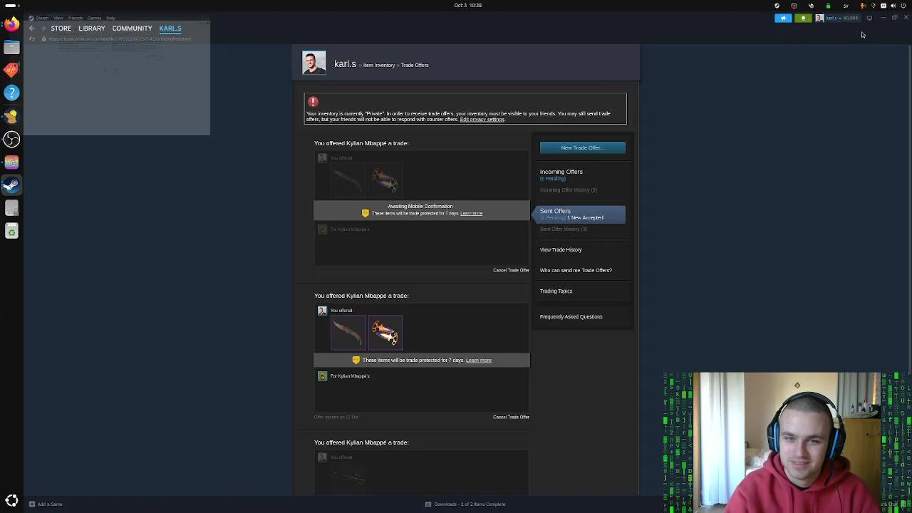Reload the page with the refresh icon
Screen dimensions: 912x513
coord(32,38)
